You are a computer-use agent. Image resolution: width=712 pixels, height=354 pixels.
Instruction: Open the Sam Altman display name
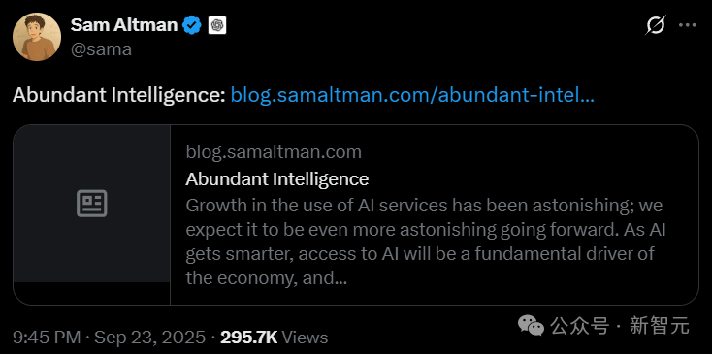tap(123, 25)
